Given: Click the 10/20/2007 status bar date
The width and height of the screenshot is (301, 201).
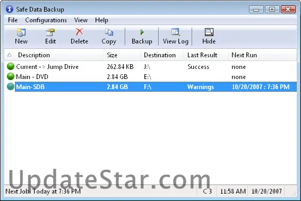Looking at the screenshot, I should coord(266,191).
